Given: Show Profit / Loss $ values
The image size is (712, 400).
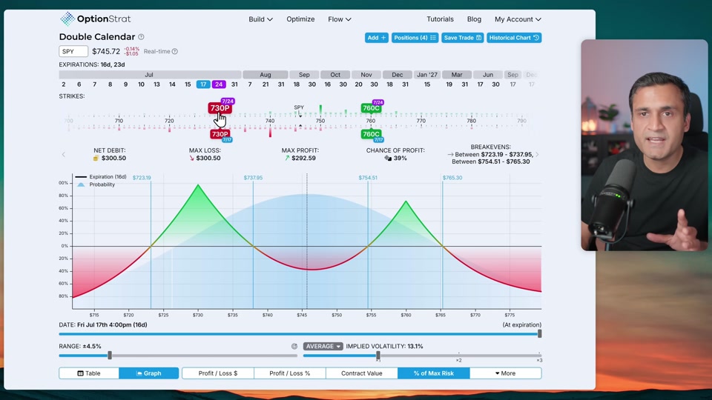Looking at the screenshot, I should [x=218, y=373].
